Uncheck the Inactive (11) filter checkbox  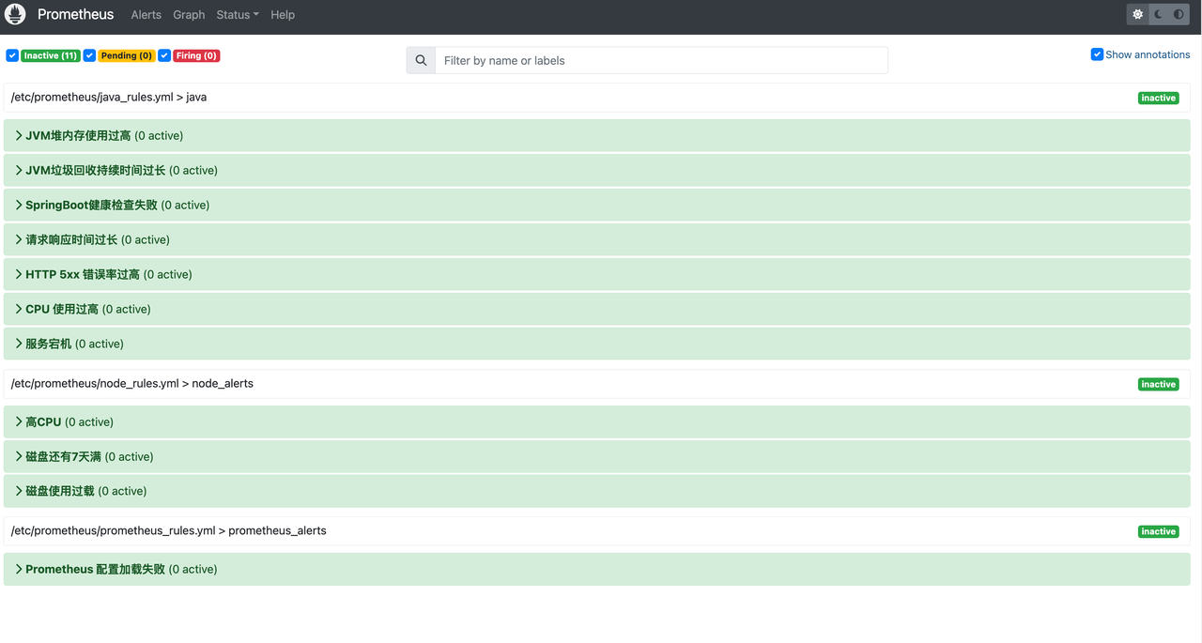12,55
